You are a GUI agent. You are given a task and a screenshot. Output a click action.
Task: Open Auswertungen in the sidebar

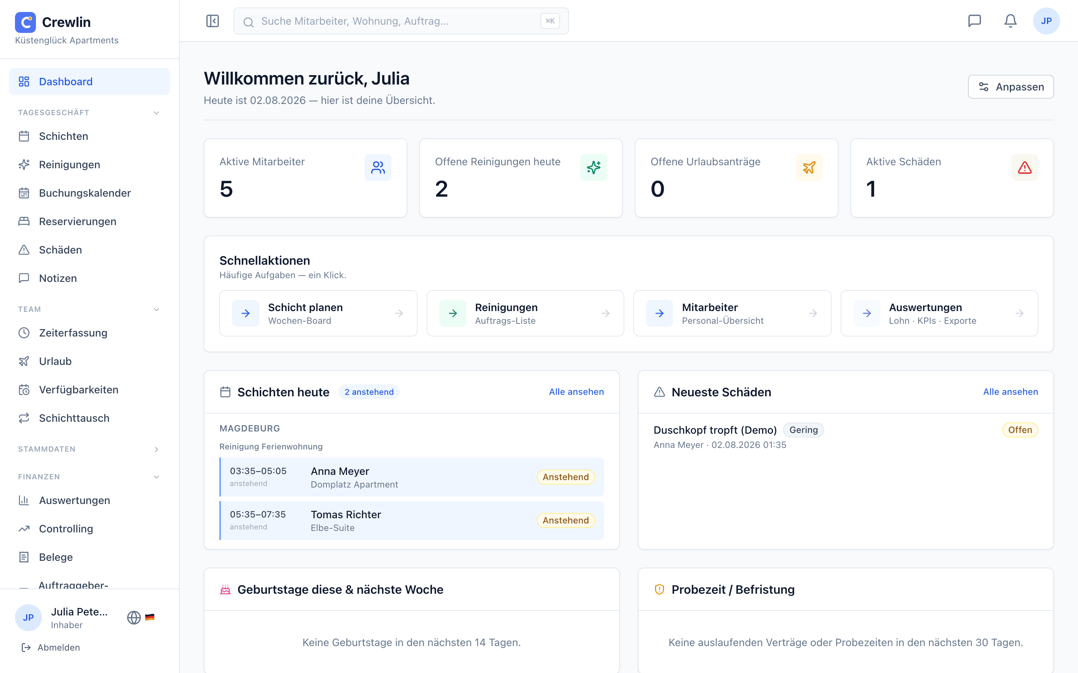pos(89,500)
